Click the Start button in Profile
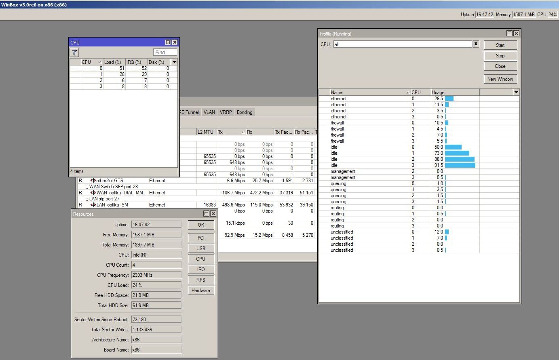This screenshot has height=360, width=559. pos(500,45)
